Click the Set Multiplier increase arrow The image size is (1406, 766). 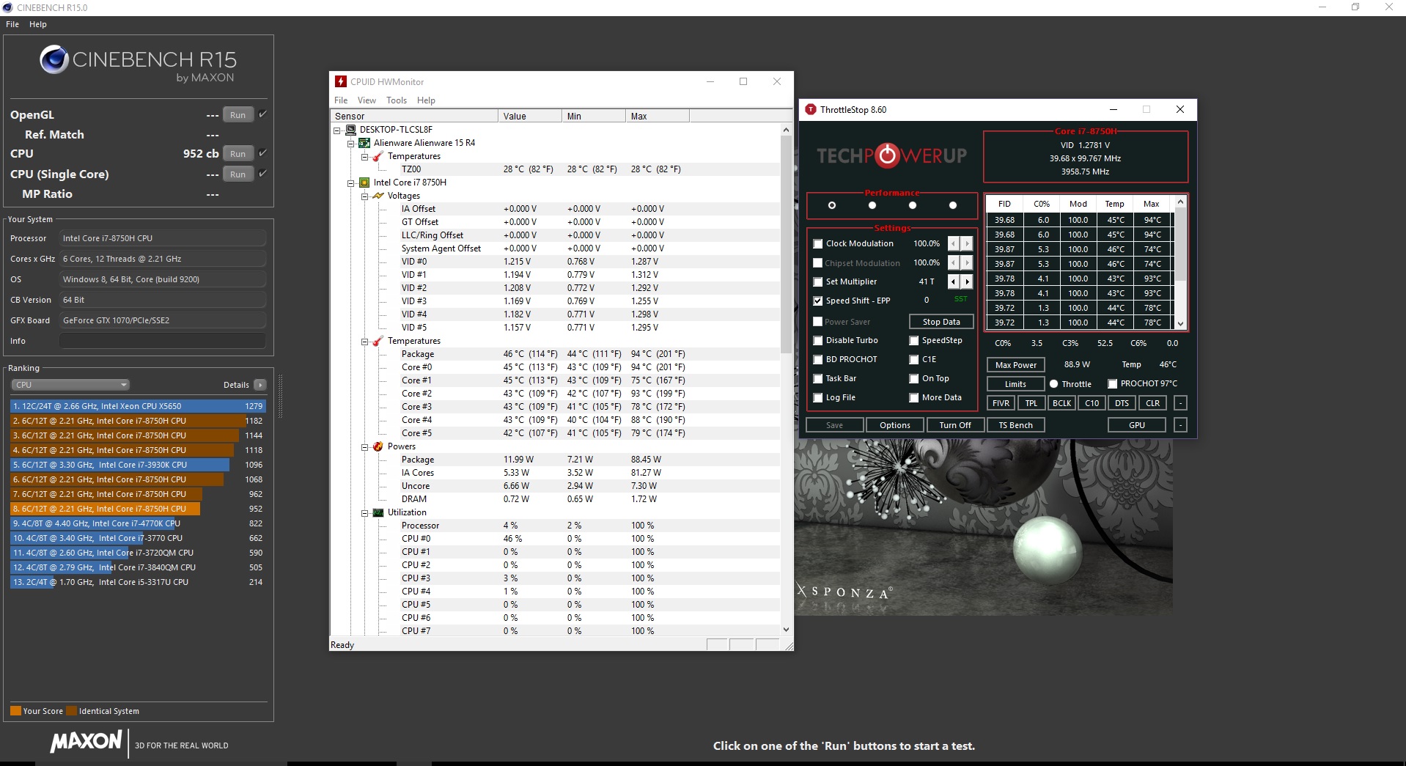tap(967, 281)
